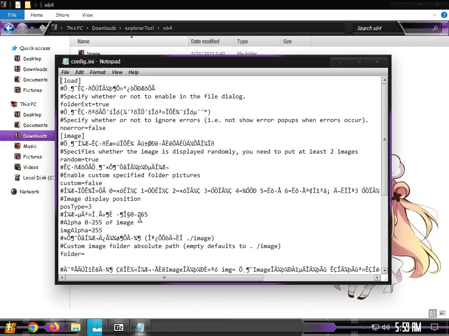Expand chevron after This PC breadcrumb

[88, 28]
